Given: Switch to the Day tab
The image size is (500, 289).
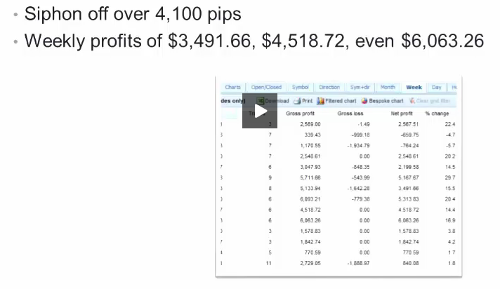Looking at the screenshot, I should click(437, 88).
